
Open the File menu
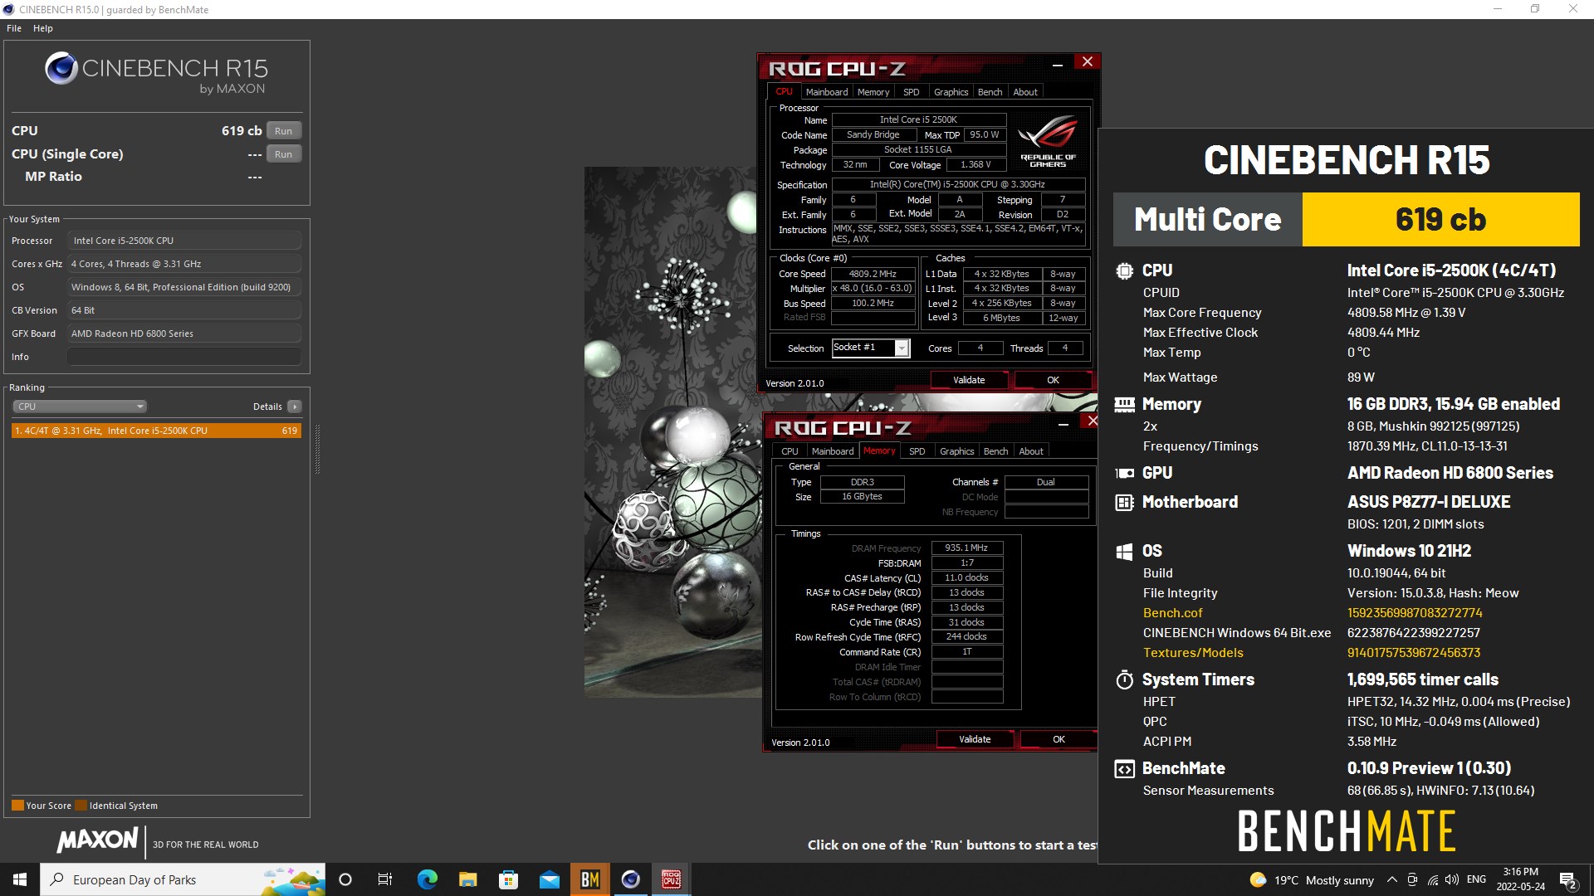[x=14, y=28]
